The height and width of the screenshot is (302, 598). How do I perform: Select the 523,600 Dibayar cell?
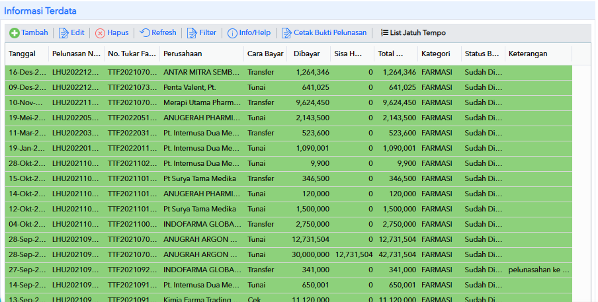(309, 133)
